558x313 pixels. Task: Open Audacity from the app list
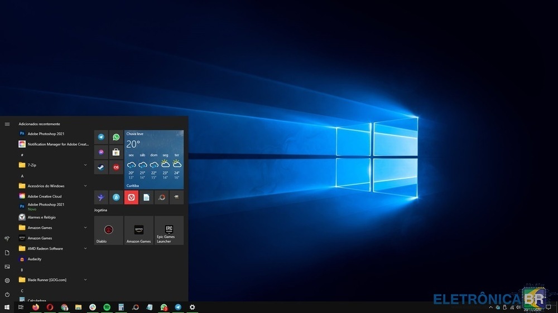click(x=35, y=259)
